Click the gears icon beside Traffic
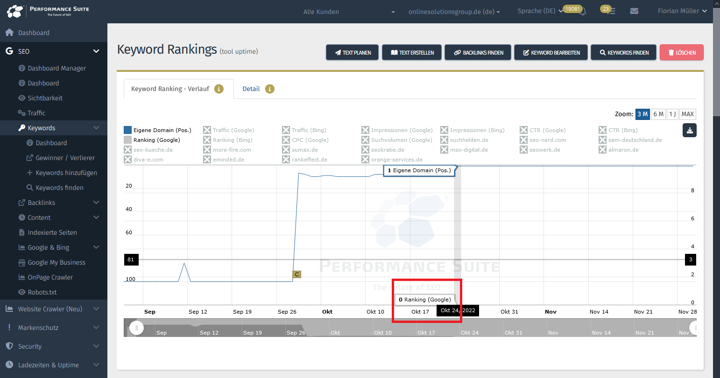Viewport: 720px width, 378px height. [x=21, y=113]
